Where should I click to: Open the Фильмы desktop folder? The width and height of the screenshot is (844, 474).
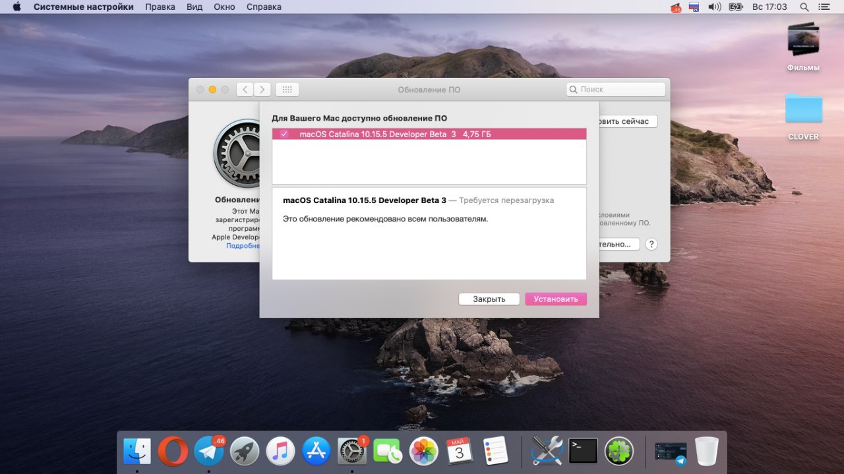(803, 47)
